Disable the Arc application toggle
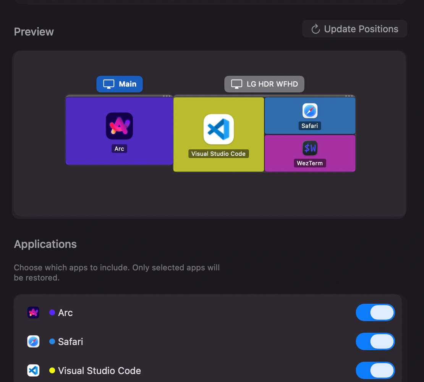 pos(375,312)
